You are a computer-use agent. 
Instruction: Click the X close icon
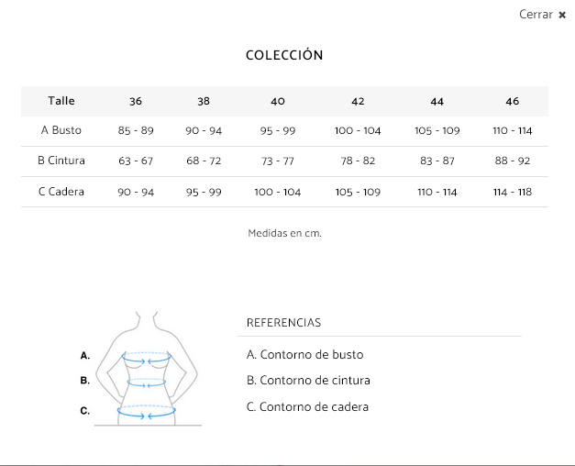tap(562, 15)
